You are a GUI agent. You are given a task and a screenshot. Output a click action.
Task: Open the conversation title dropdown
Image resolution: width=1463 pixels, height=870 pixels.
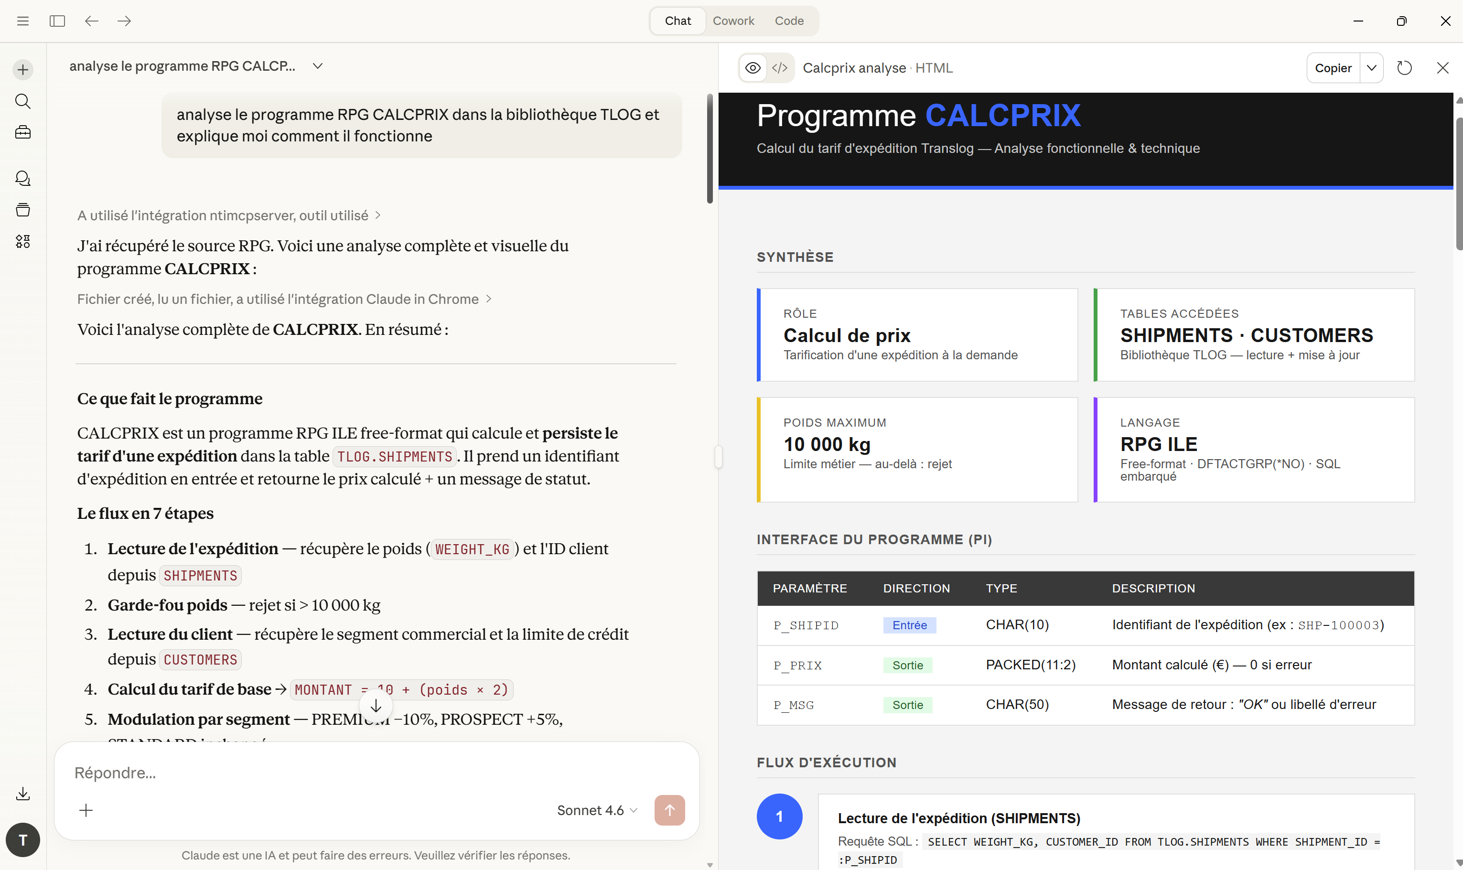[x=317, y=65]
